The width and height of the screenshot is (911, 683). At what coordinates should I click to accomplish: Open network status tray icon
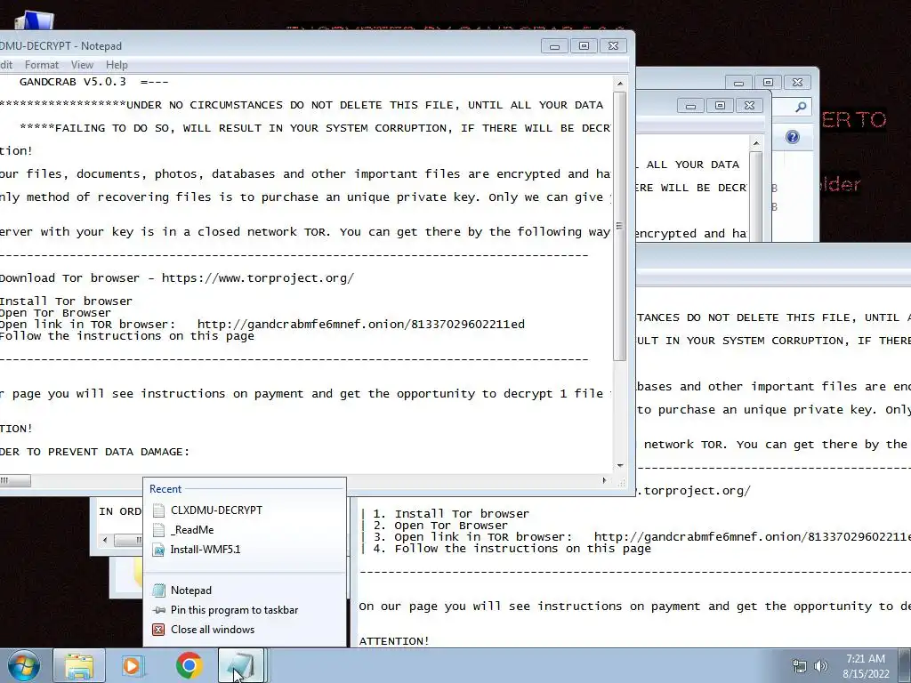coord(800,666)
